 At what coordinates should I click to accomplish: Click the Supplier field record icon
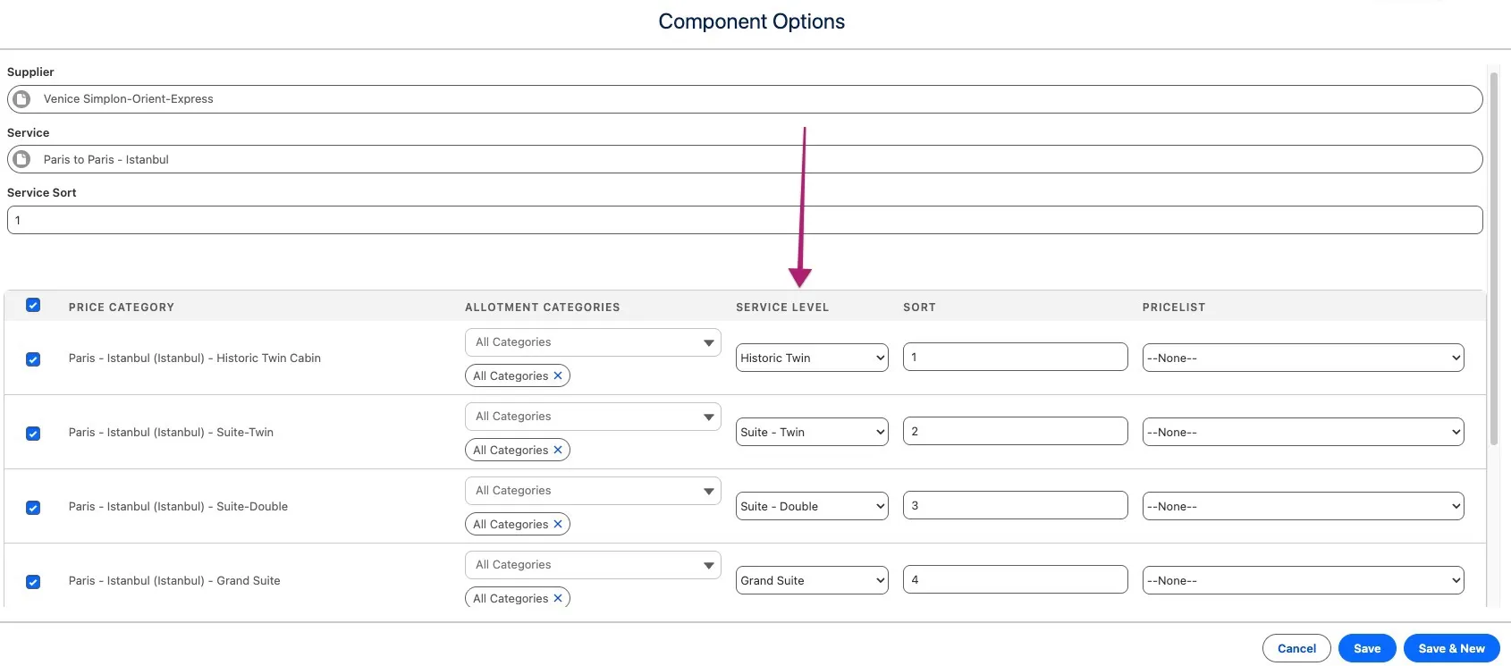tap(21, 99)
